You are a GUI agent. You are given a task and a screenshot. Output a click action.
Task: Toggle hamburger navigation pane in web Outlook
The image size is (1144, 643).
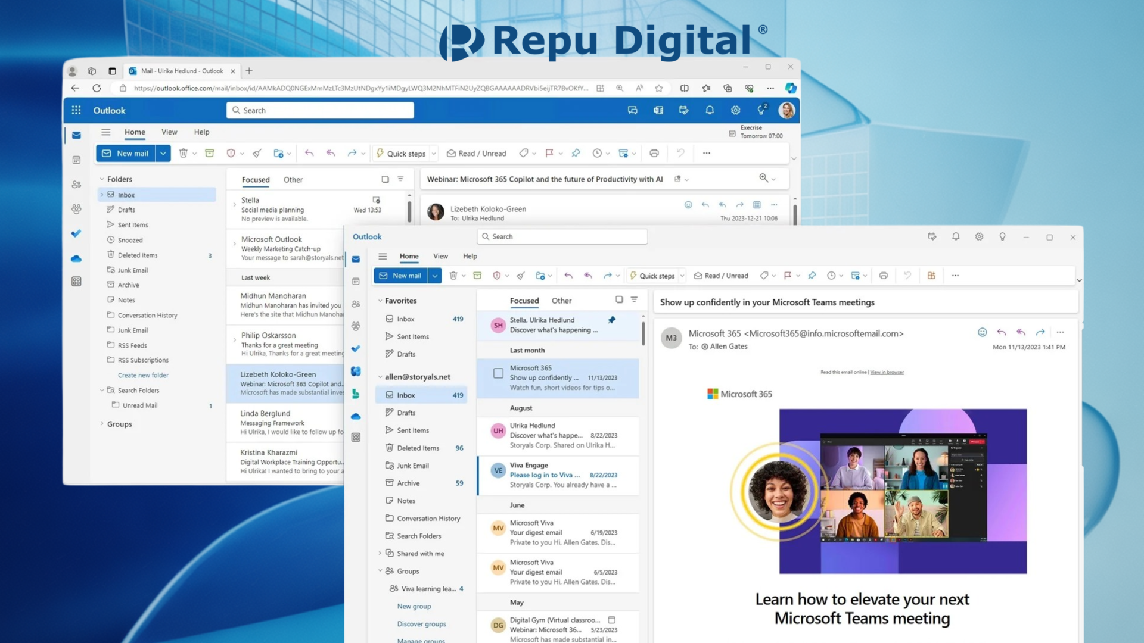[105, 132]
